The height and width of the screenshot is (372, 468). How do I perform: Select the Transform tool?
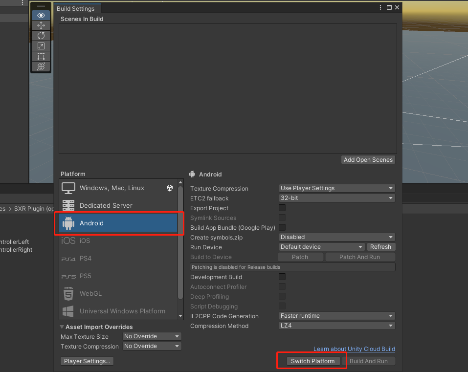coord(41,66)
